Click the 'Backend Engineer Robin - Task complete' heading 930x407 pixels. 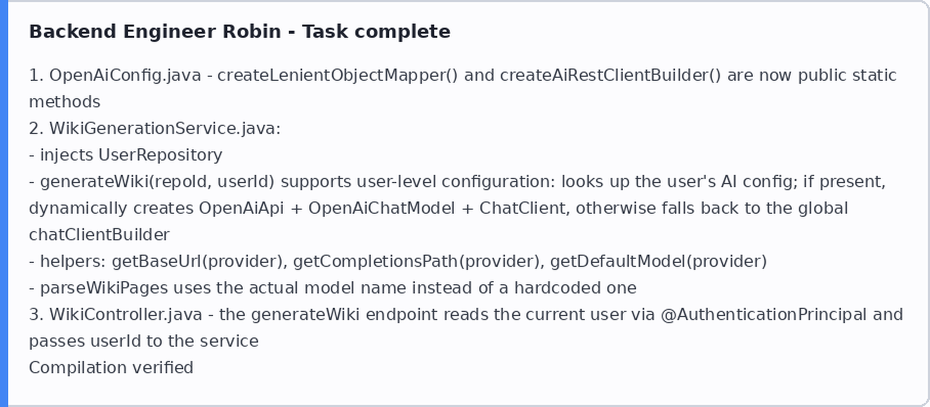(240, 32)
